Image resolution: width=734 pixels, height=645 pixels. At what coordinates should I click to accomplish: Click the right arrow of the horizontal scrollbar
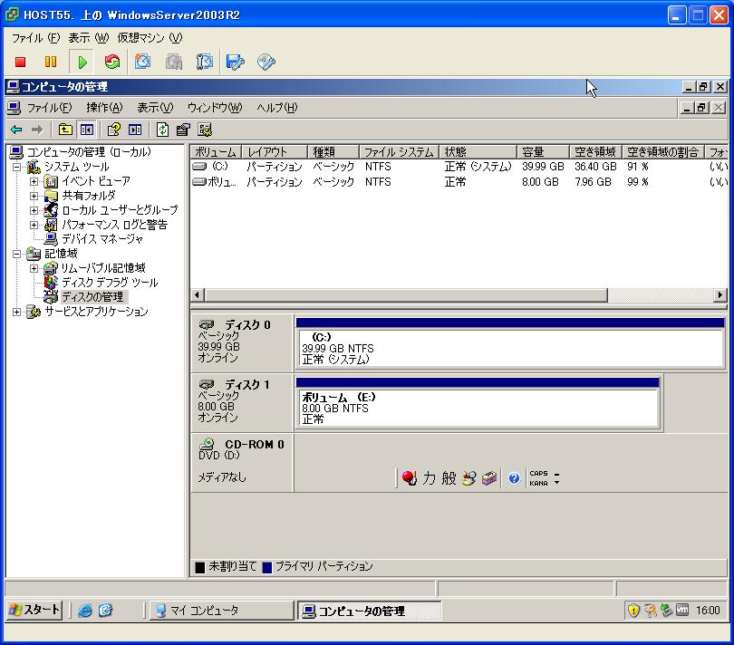click(720, 295)
